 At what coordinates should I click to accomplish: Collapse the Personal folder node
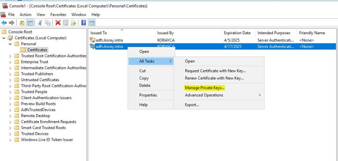click(10, 44)
